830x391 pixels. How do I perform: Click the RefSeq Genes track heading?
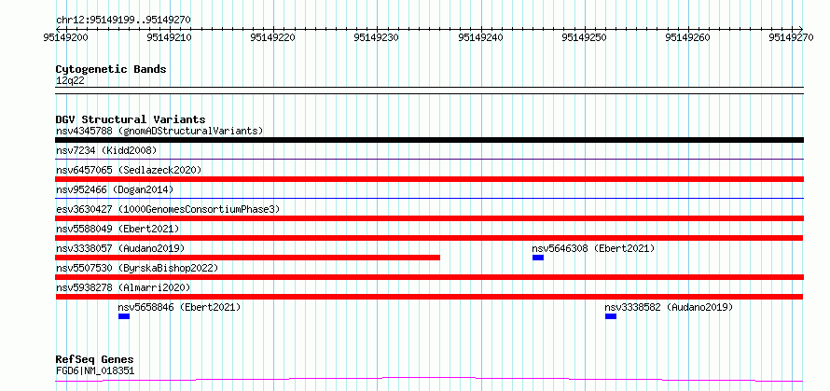95,360
